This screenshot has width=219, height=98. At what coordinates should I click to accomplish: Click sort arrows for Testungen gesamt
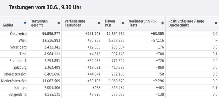59,23
